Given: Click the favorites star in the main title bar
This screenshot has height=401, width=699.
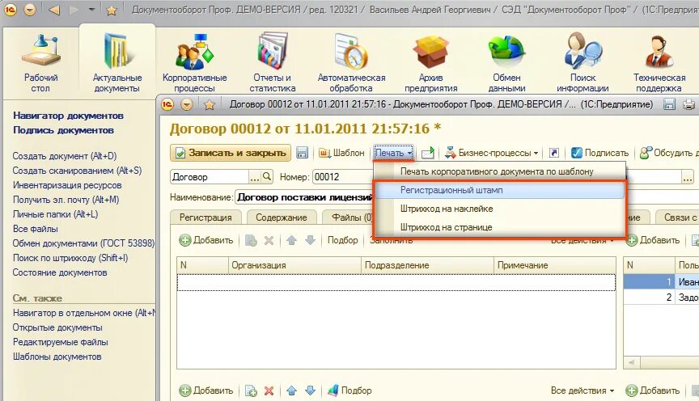Looking at the screenshot, I should click(x=112, y=10).
